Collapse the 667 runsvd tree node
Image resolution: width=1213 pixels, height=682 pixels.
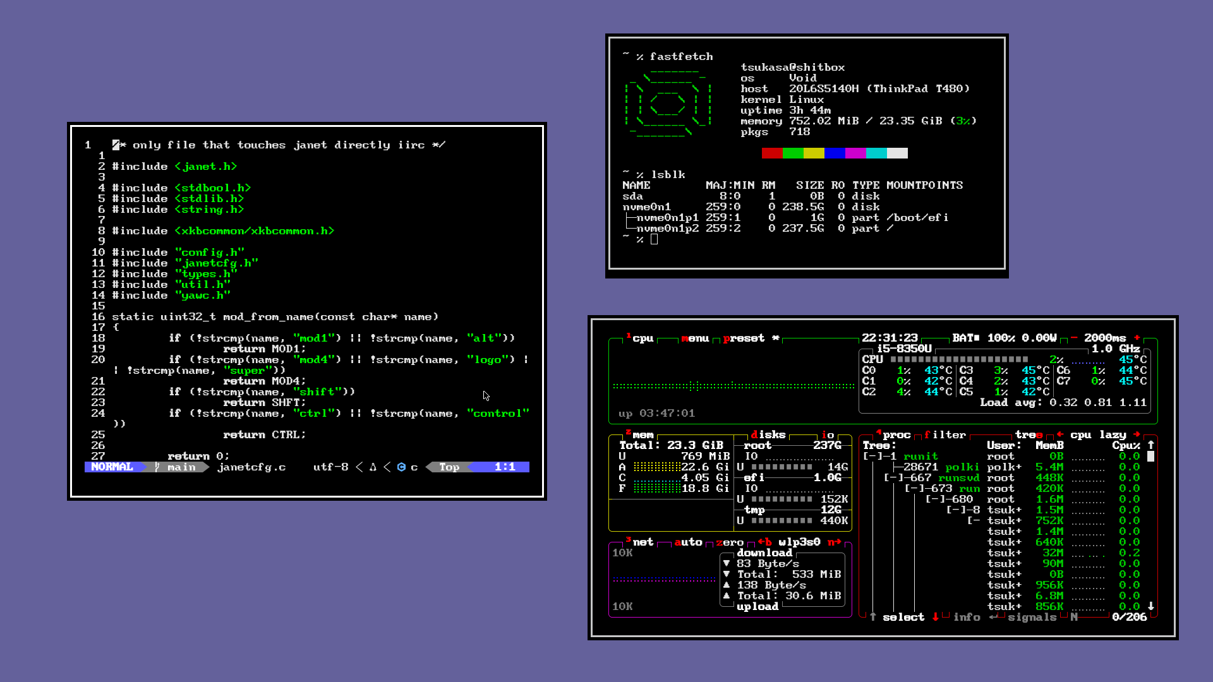click(x=893, y=478)
